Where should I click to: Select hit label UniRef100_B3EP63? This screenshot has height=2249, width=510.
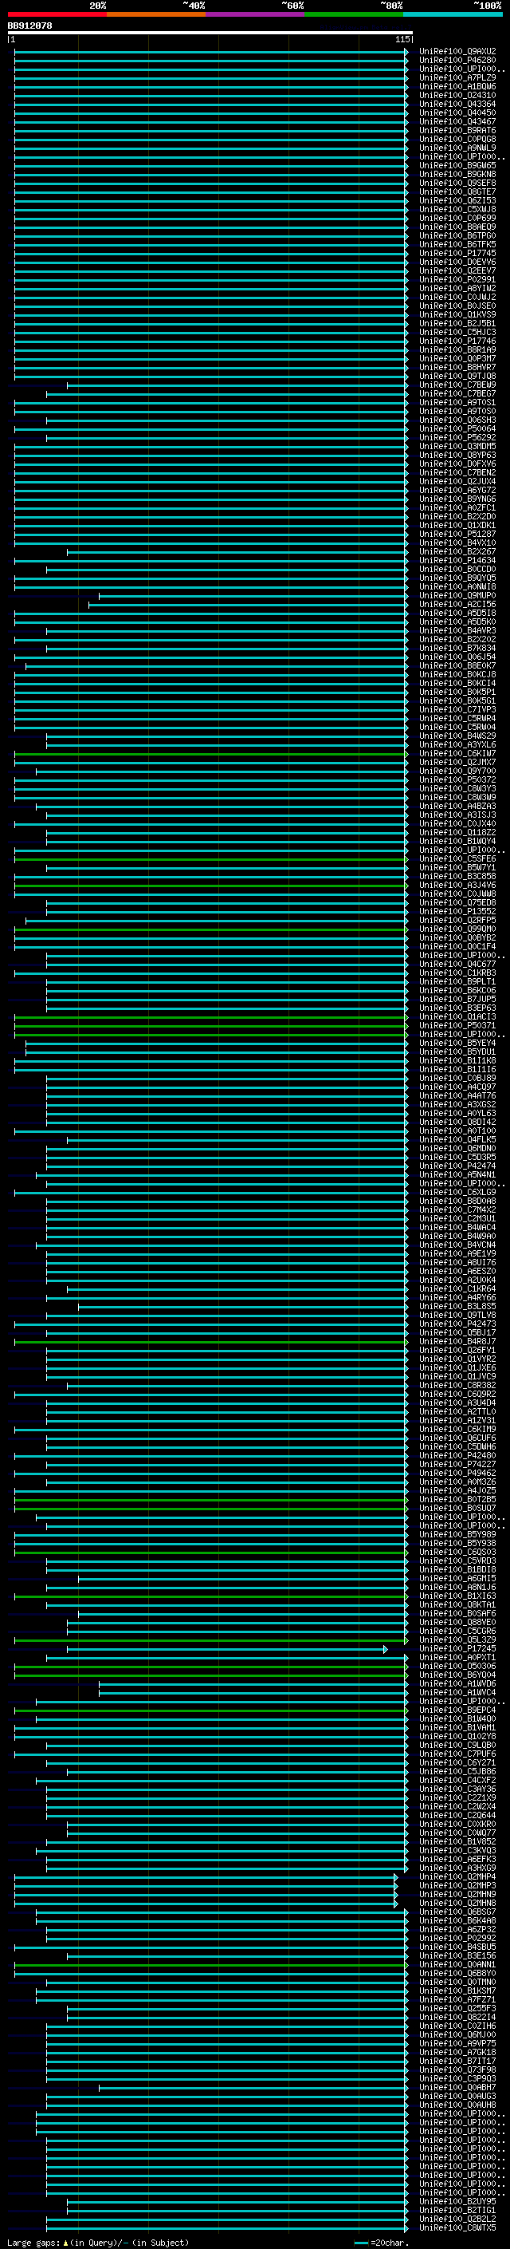tap(457, 1008)
